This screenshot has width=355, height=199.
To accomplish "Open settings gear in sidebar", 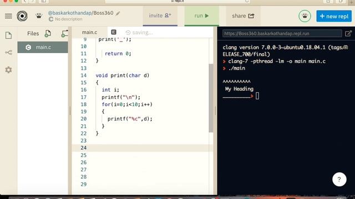I will [8, 70].
